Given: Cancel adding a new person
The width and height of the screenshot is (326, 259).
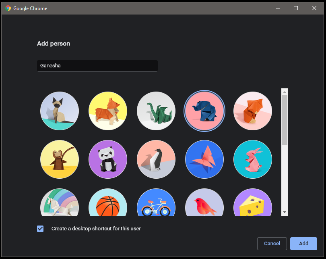Looking at the screenshot, I should 272,243.
